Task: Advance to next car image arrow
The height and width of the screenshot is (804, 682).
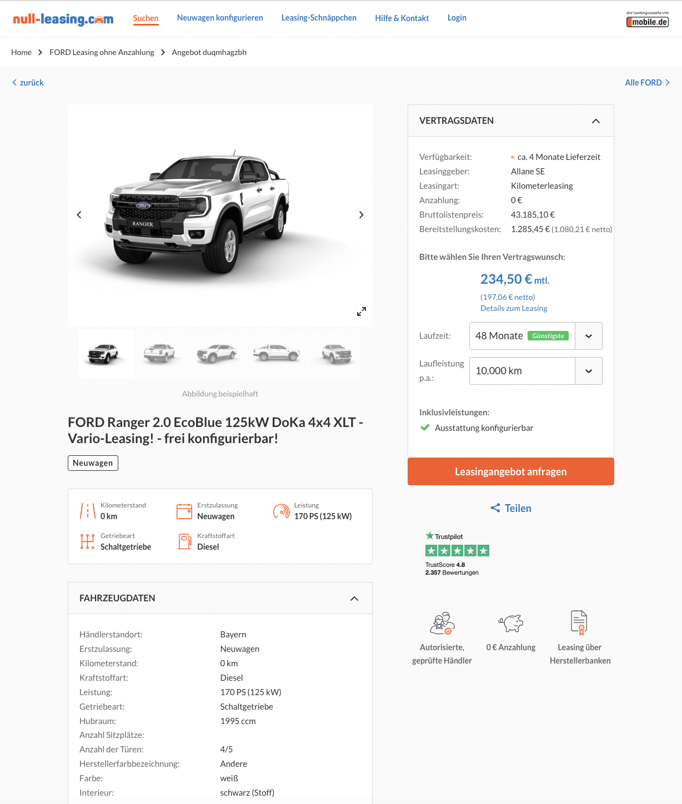Action: [x=361, y=215]
